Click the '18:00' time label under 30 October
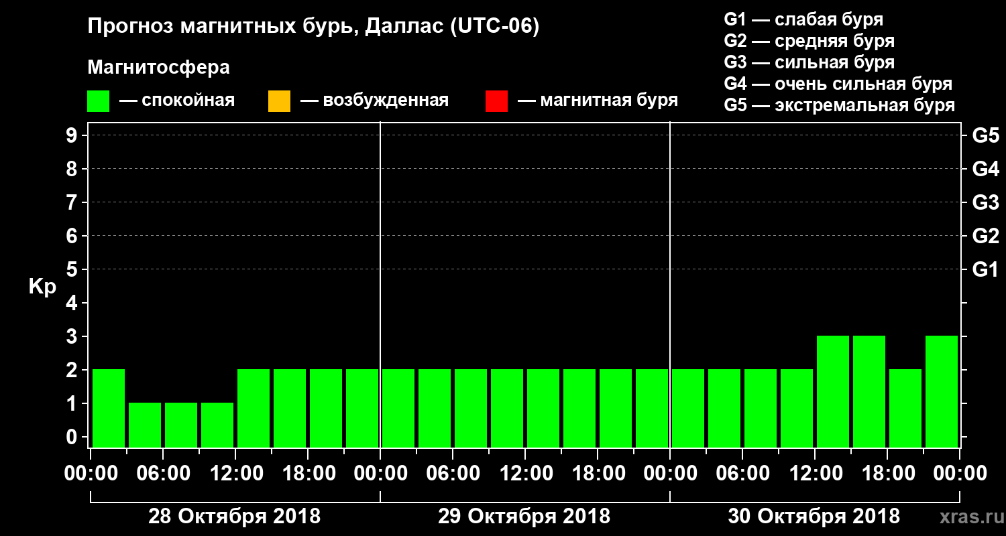 887,474
